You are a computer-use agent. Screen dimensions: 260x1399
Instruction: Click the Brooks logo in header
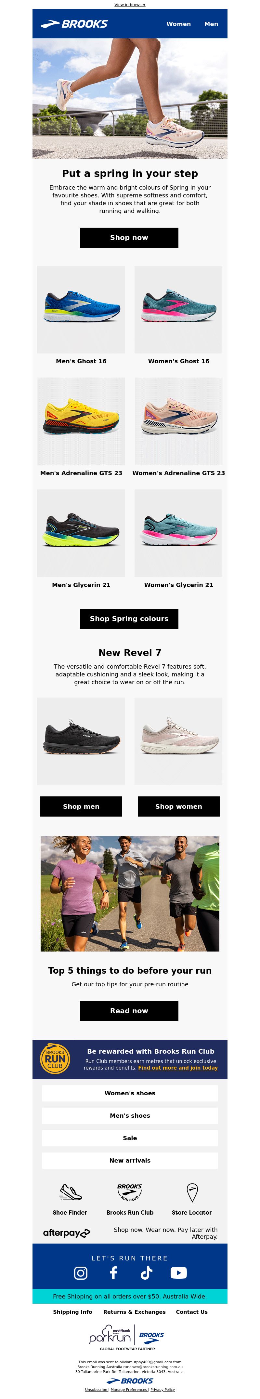[x=74, y=24]
